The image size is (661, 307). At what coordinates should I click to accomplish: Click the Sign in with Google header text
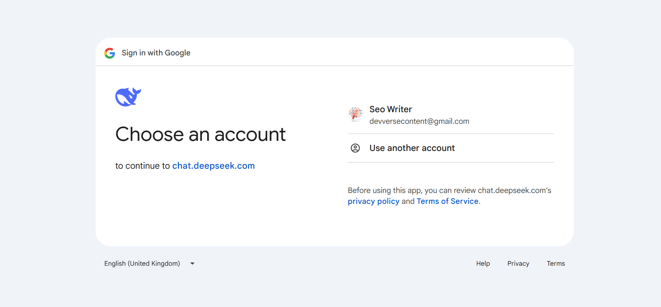pyautogui.click(x=156, y=53)
